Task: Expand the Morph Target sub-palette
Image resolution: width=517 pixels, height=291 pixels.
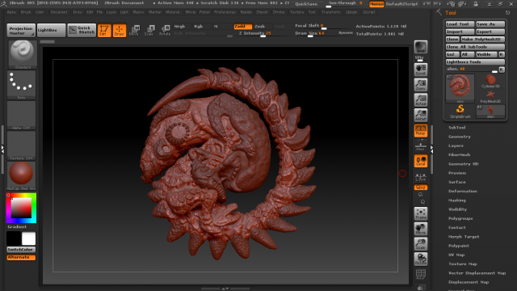Action: [464, 237]
